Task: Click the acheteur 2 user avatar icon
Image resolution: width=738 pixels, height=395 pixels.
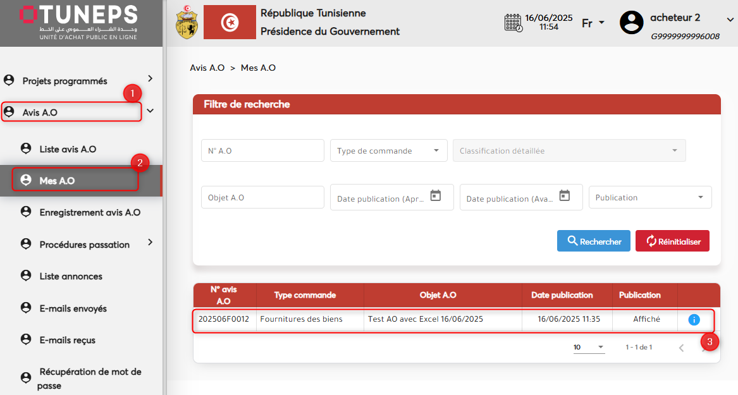Action: click(631, 23)
